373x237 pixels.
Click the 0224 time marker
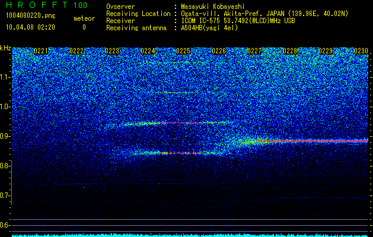pyautogui.click(x=148, y=51)
